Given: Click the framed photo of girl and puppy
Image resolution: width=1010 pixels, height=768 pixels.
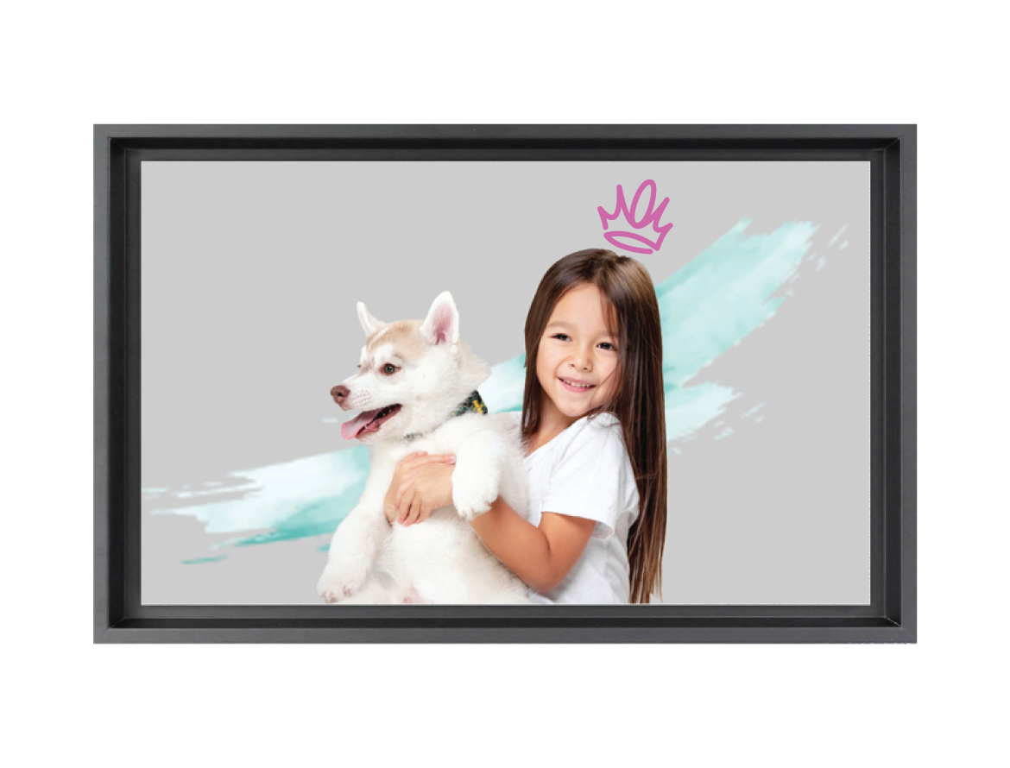Looking at the screenshot, I should point(505,384).
